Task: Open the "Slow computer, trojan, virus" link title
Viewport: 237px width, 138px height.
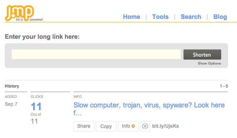Action: [149, 109]
